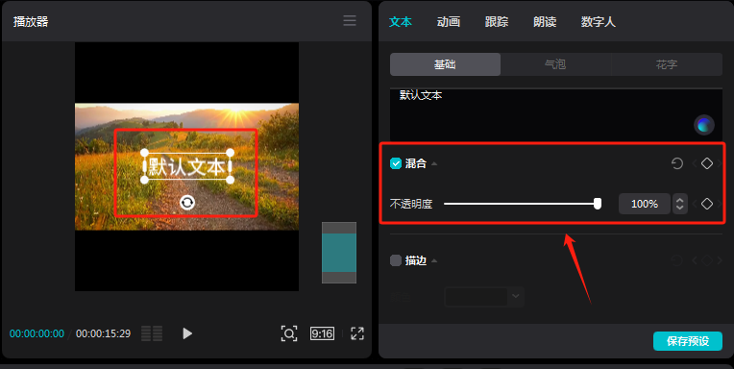Go to previous keyframe in the 混合 row
This screenshot has width=734, height=369.
click(695, 163)
